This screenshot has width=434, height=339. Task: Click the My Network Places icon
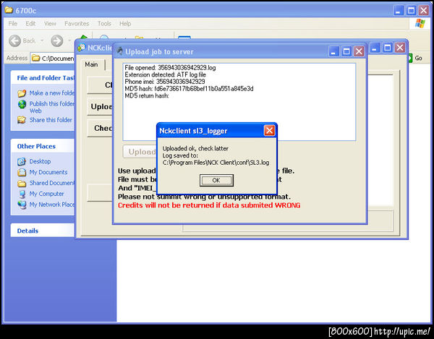click(22, 205)
